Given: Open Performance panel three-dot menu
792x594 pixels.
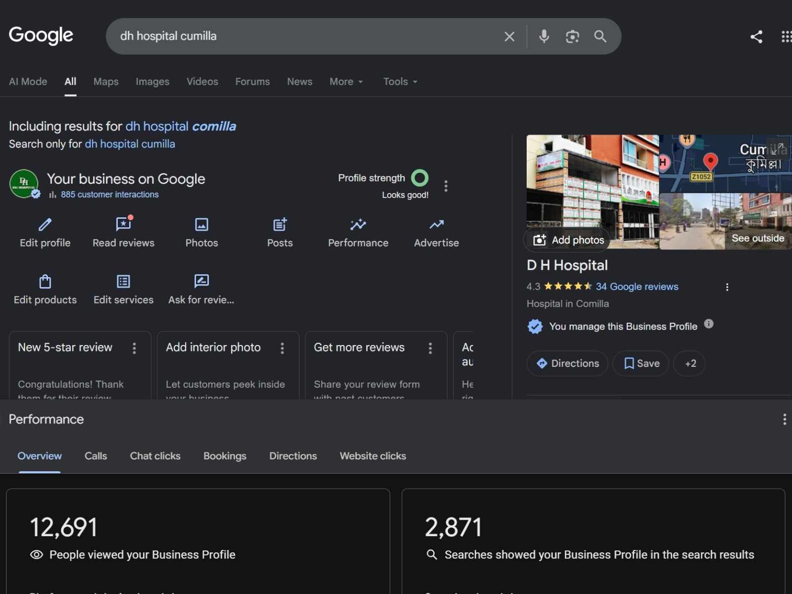Looking at the screenshot, I should (x=785, y=420).
